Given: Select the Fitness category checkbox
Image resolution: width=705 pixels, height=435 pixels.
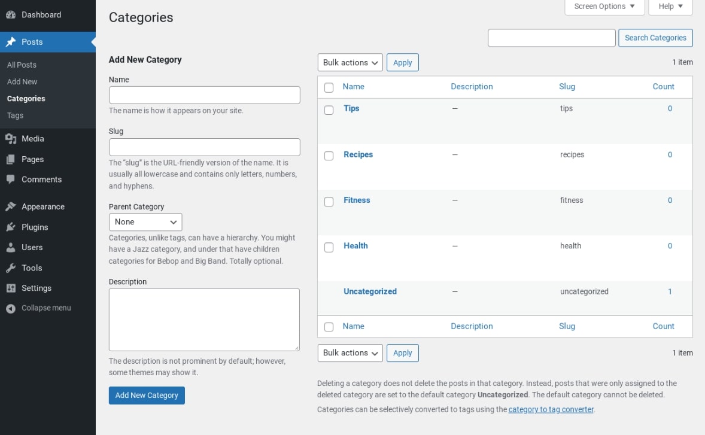Looking at the screenshot, I should pos(329,200).
